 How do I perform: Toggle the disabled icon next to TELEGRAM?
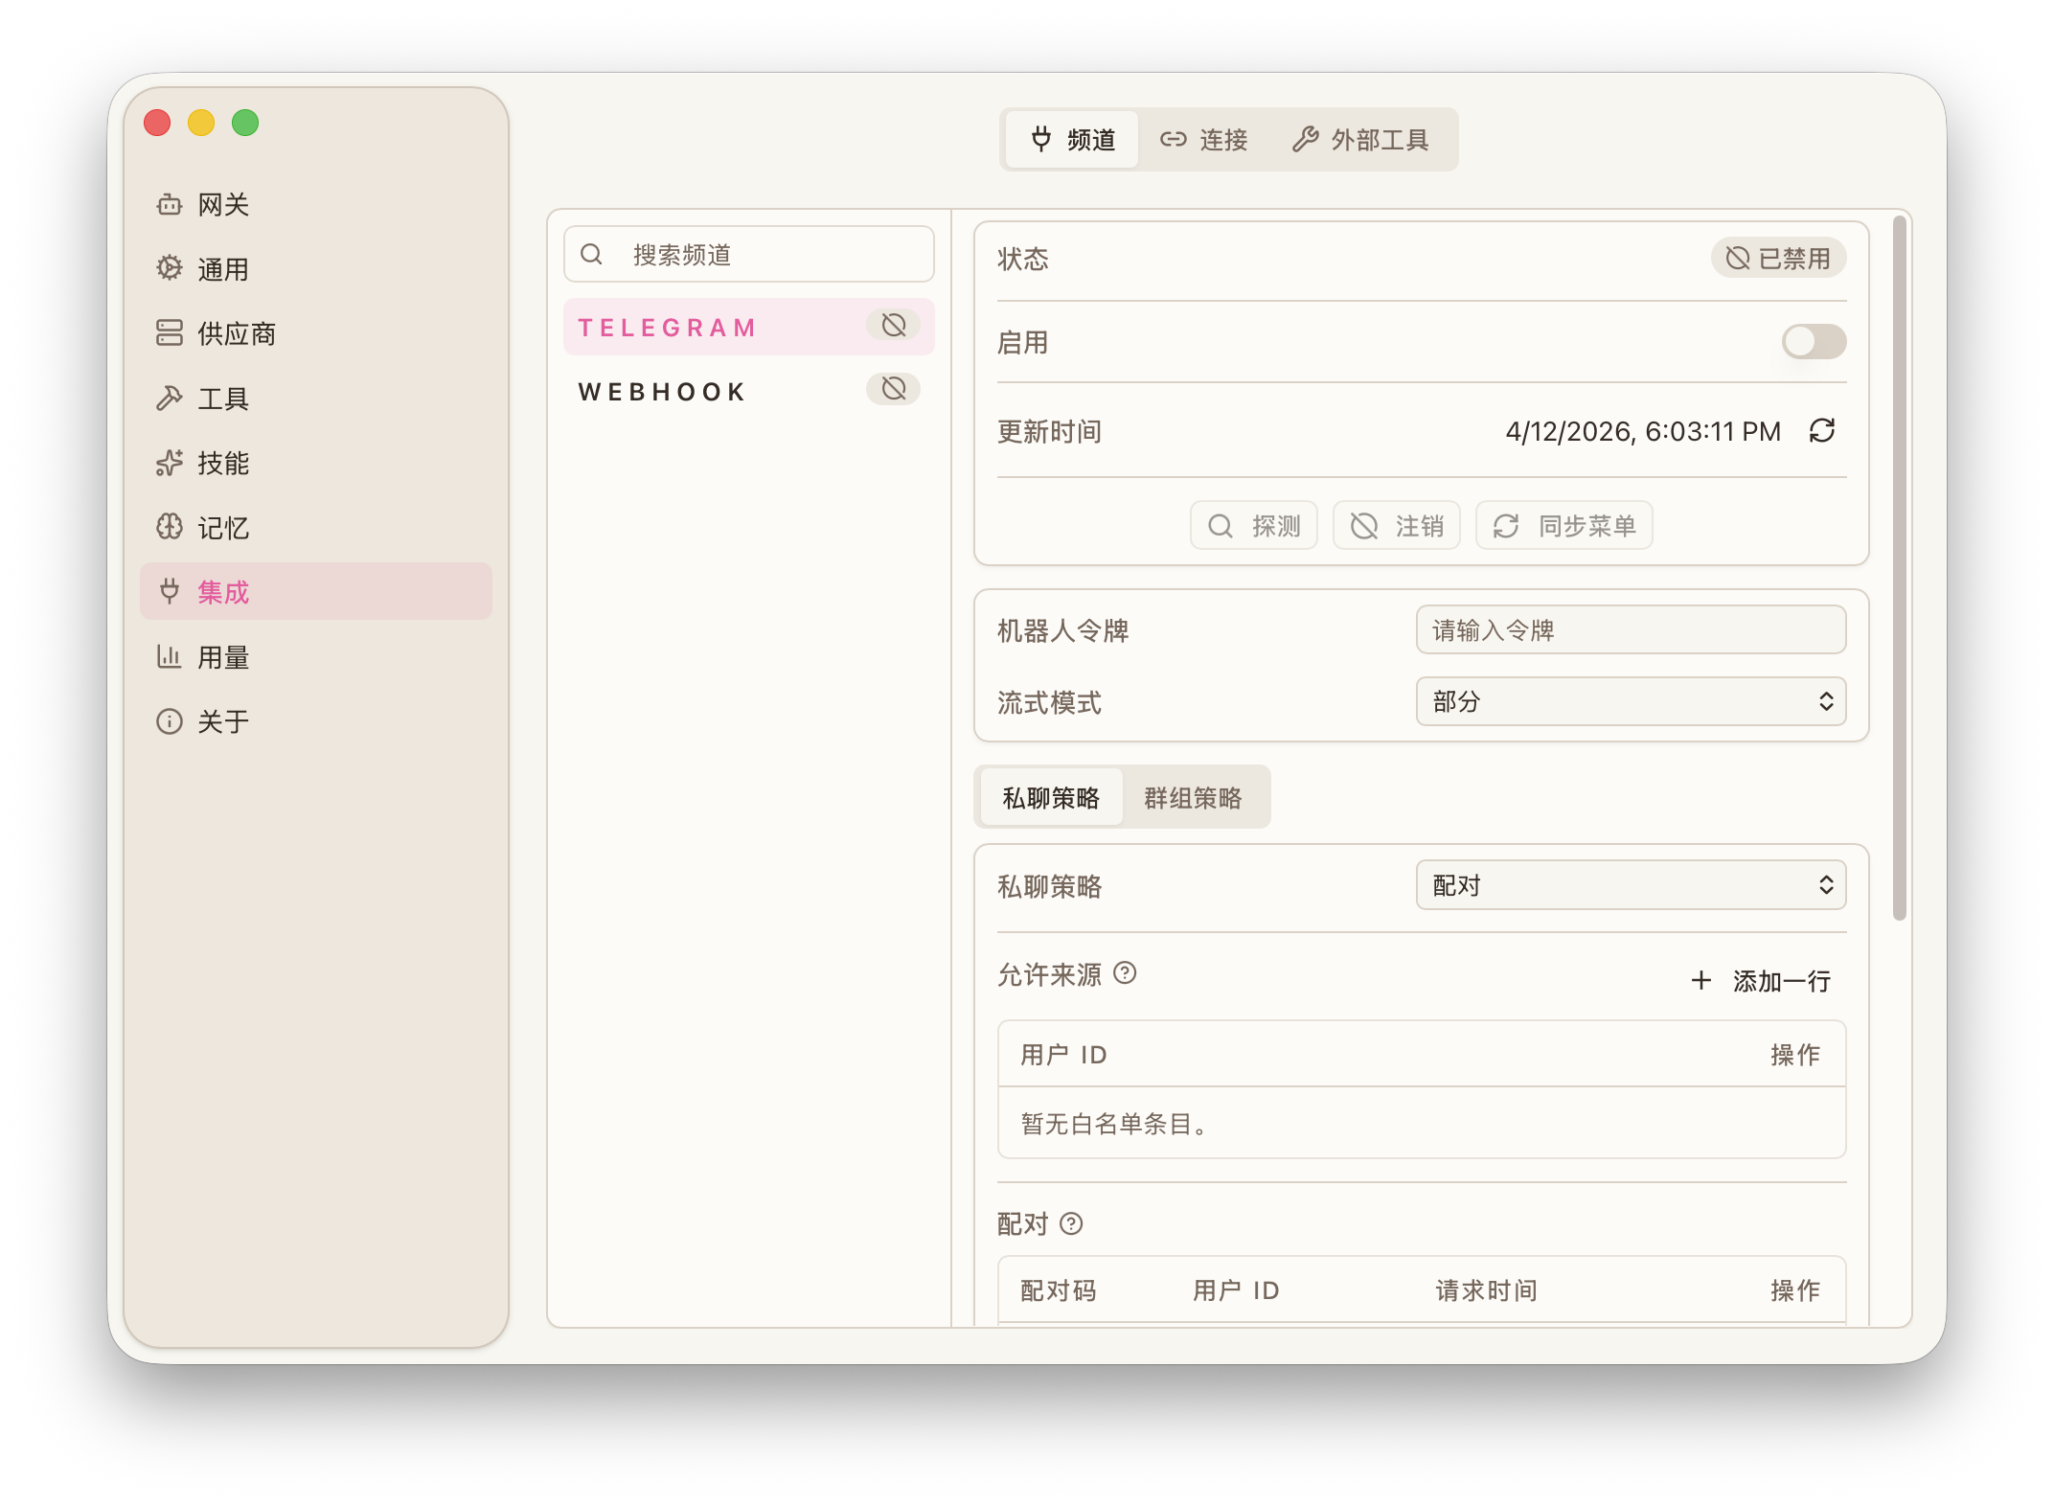coord(892,326)
